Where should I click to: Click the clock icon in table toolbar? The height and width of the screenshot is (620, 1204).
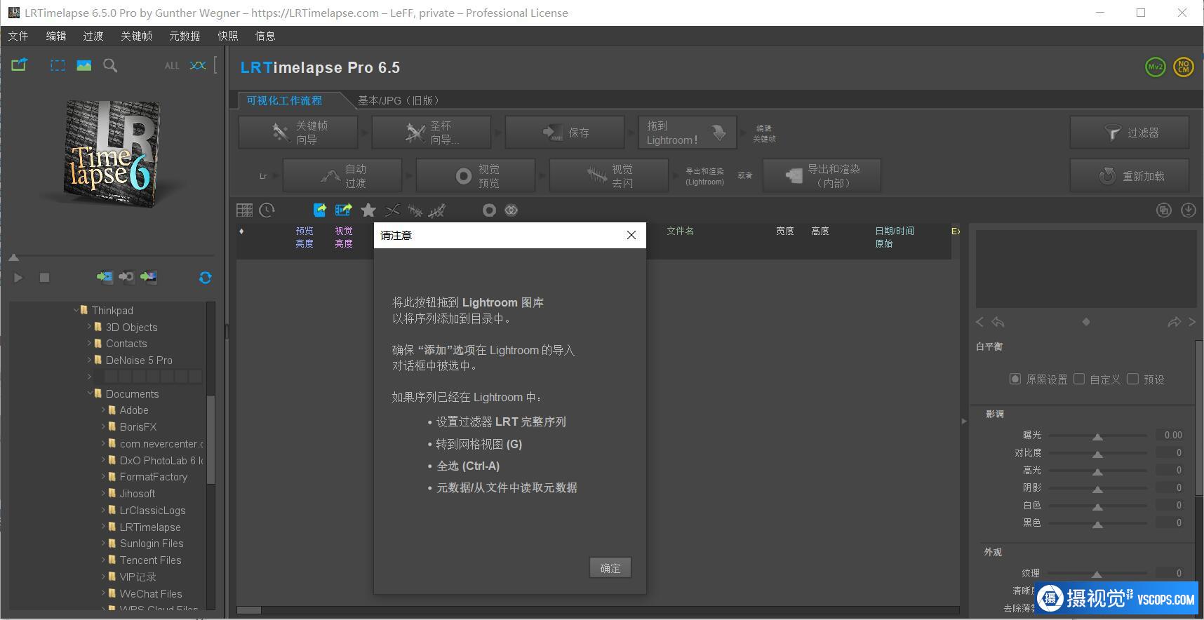tap(267, 210)
